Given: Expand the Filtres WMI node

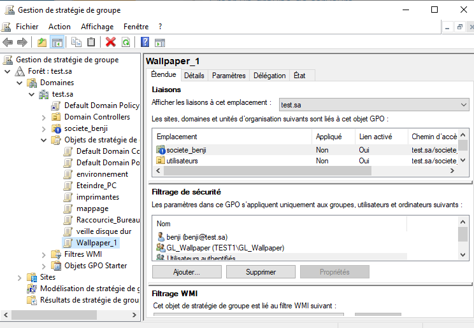Looking at the screenshot, I should pyautogui.click(x=44, y=254).
